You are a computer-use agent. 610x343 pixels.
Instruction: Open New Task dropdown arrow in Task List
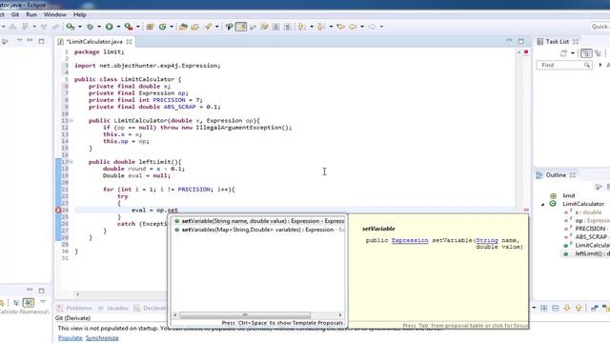click(572, 53)
